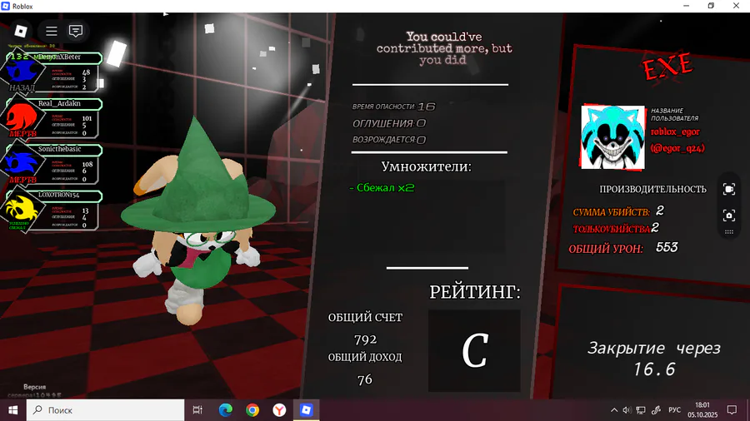Click the Sonicthebasic player name bar
The height and width of the screenshot is (421, 750).
tap(59, 150)
